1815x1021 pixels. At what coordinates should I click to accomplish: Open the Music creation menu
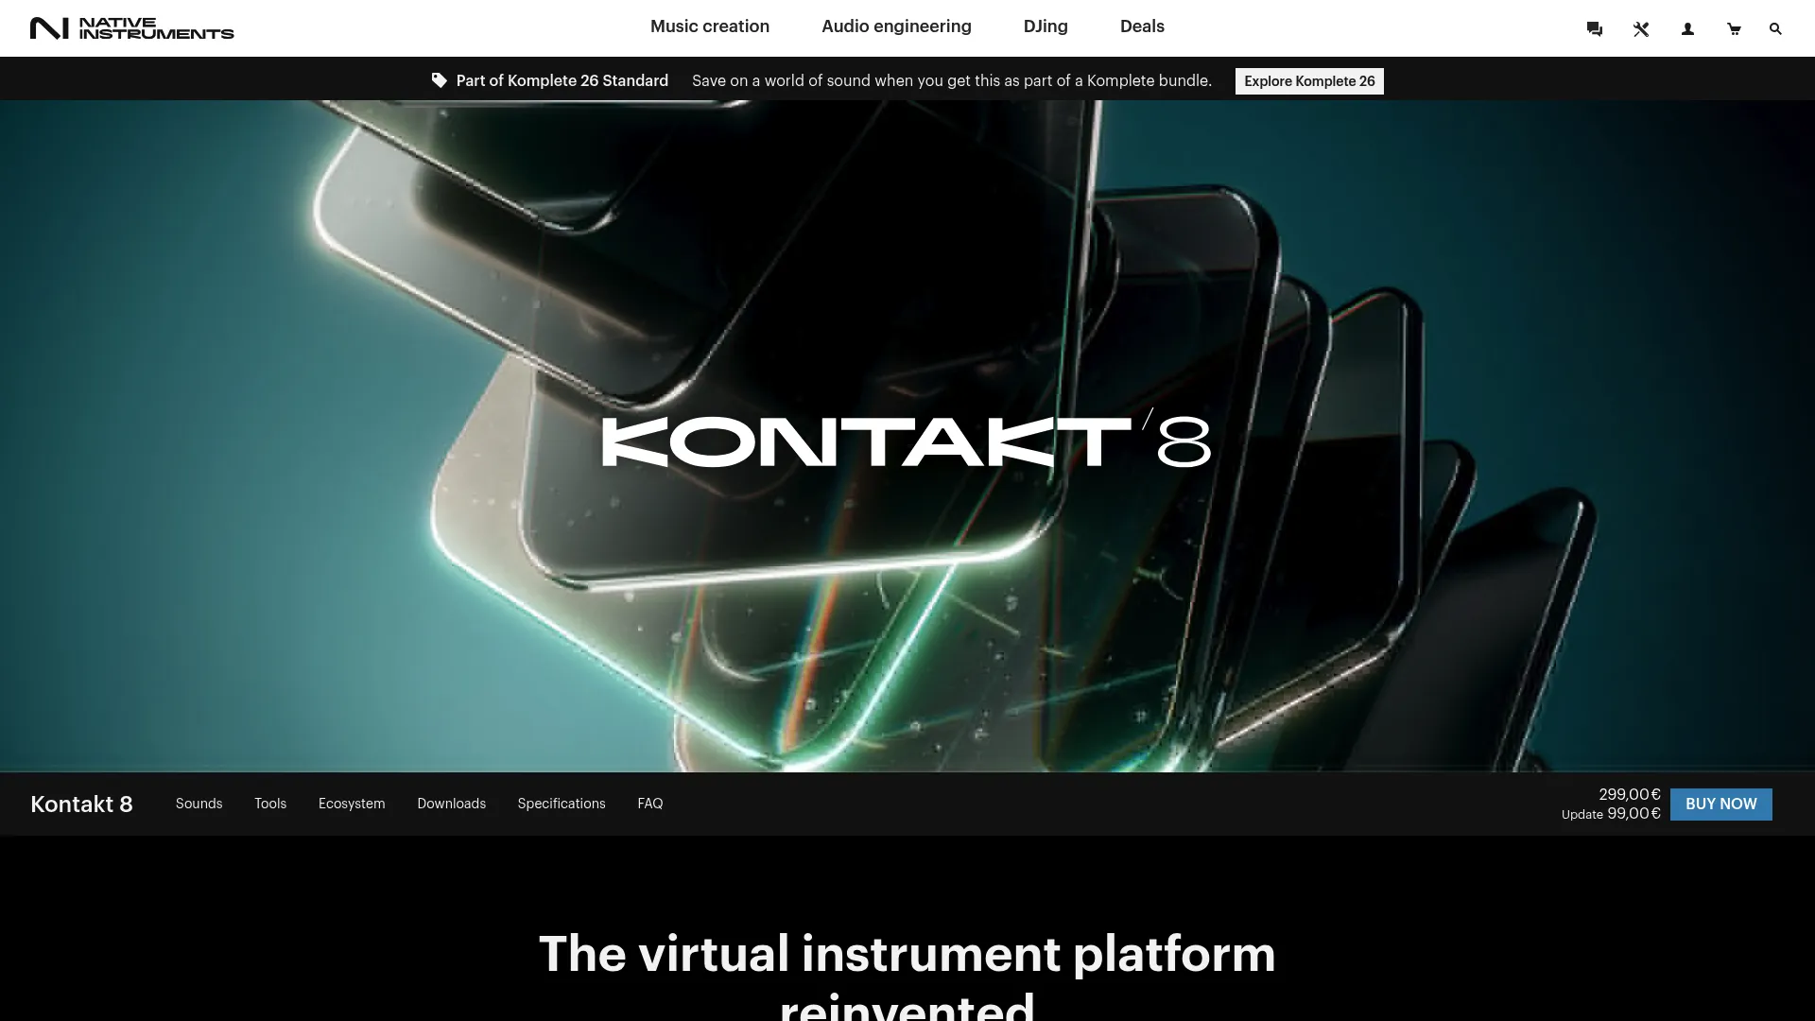(x=710, y=26)
